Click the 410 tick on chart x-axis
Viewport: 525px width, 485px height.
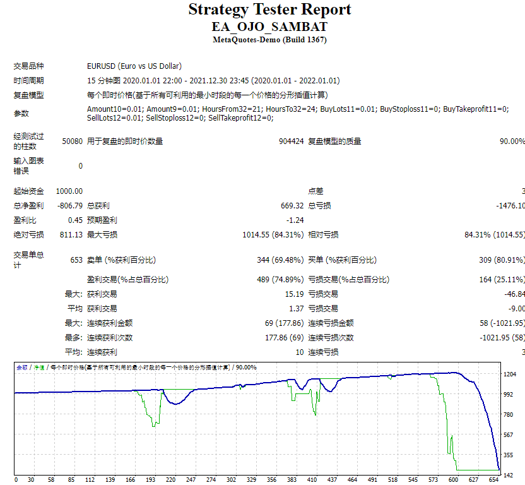(312, 480)
